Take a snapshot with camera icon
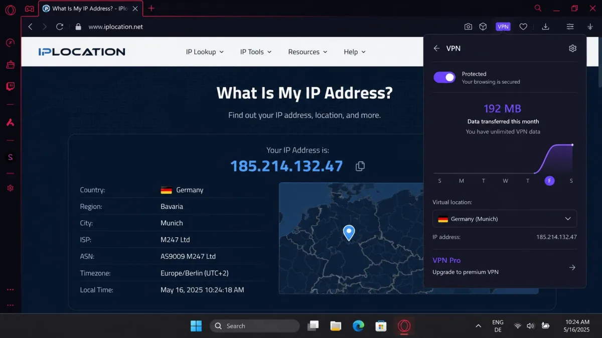Image resolution: width=602 pixels, height=338 pixels. tap(468, 27)
